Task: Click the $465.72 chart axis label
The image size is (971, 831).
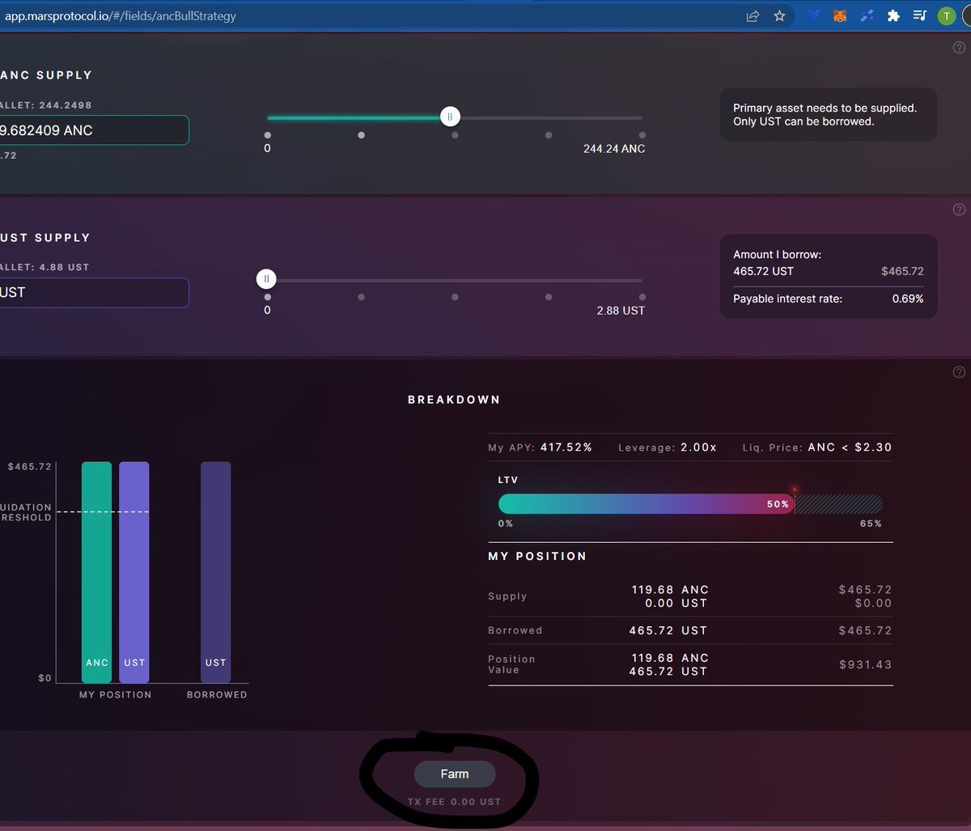Action: pos(29,467)
